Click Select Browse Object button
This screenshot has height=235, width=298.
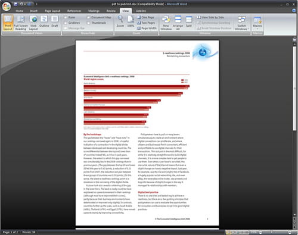294,223
